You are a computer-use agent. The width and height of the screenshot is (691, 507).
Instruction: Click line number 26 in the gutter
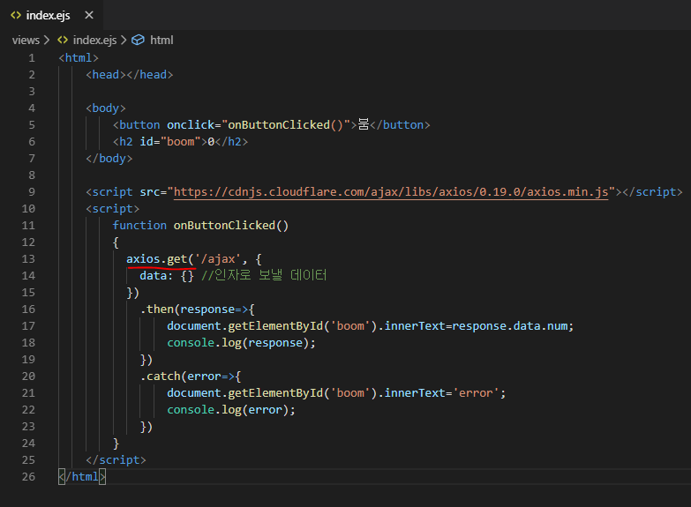(x=28, y=476)
